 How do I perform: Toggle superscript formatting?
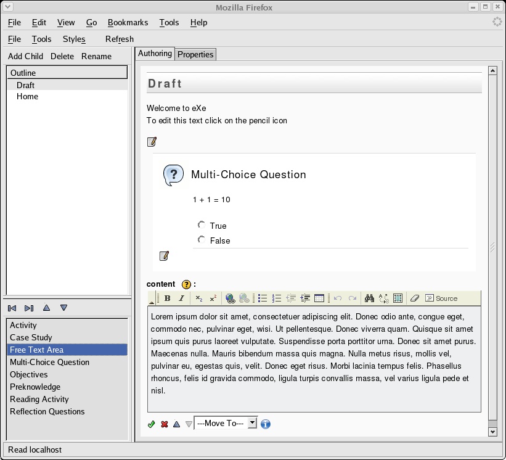click(213, 298)
